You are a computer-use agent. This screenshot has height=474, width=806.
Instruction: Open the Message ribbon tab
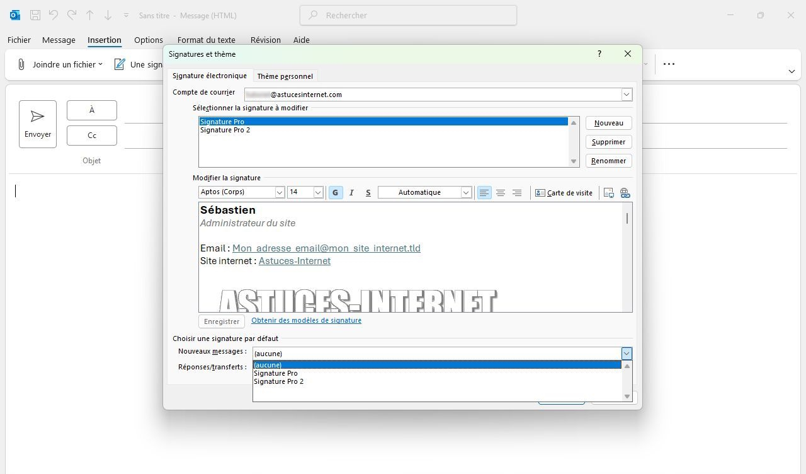(59, 40)
